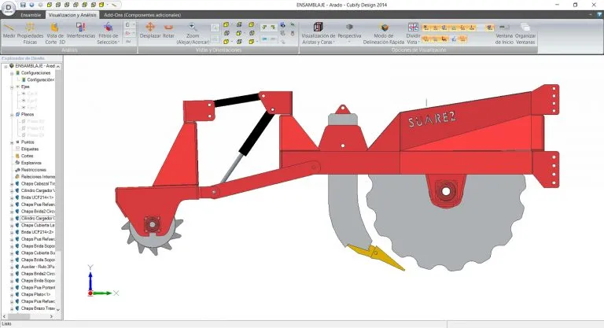Open the Ventana de Inicio
Viewport: 604px width, 328px height.
(504, 31)
